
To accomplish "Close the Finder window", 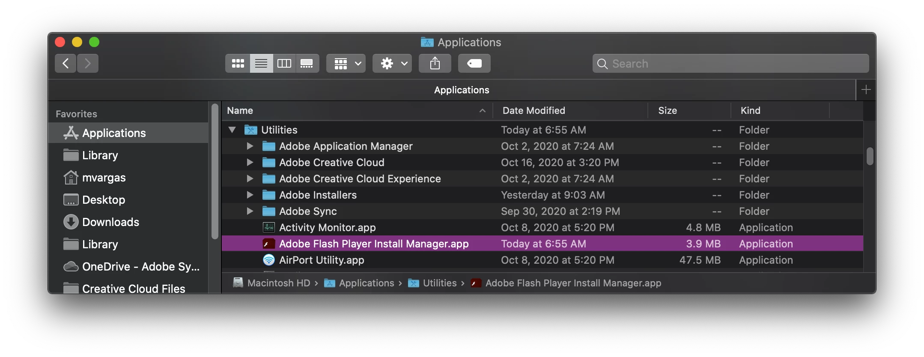I will (x=60, y=42).
